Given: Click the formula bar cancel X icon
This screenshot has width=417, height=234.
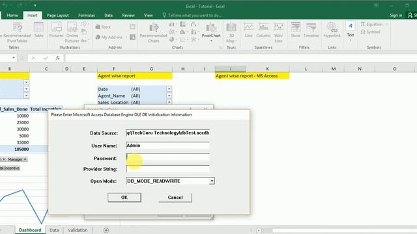Looking at the screenshot, I should 33,58.
